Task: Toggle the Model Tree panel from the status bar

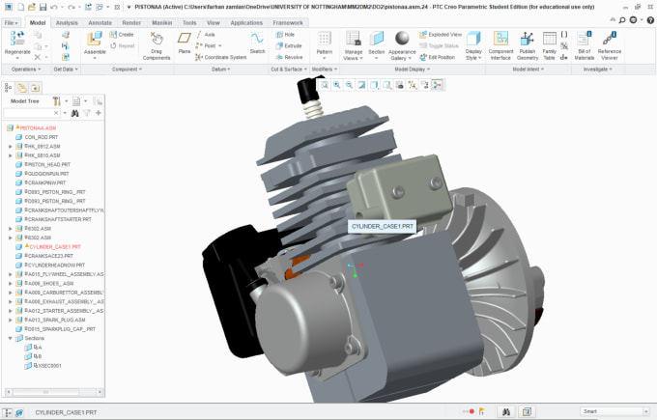Action: point(7,412)
